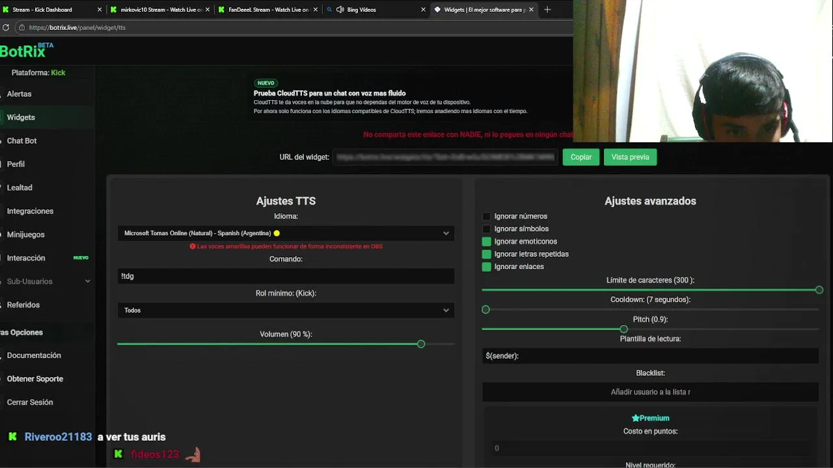This screenshot has height=468, width=833.
Task: Adjust the Volumen slider
Action: [421, 344]
